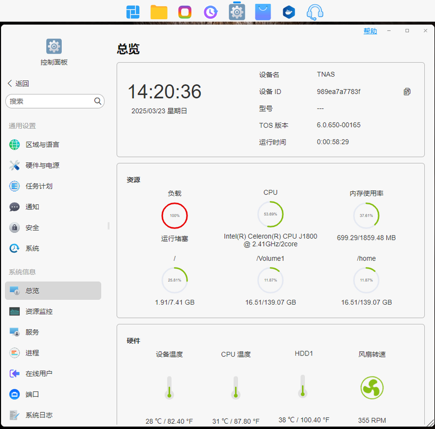This screenshot has width=435, height=429.
Task: Click the /Volume1 usage gauge
Action: tap(271, 280)
